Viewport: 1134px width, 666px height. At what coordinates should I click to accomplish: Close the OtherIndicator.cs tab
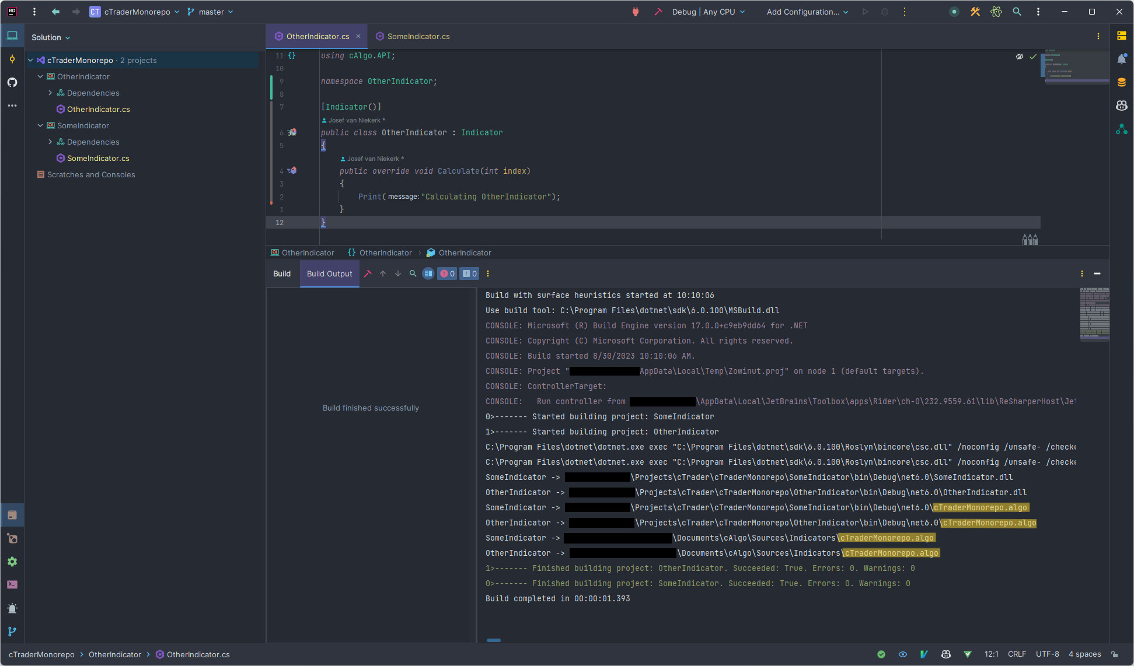click(358, 36)
